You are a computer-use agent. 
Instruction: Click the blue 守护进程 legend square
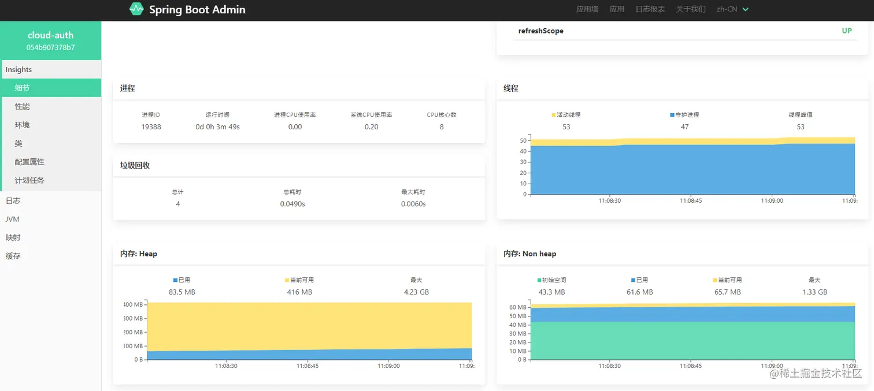672,115
